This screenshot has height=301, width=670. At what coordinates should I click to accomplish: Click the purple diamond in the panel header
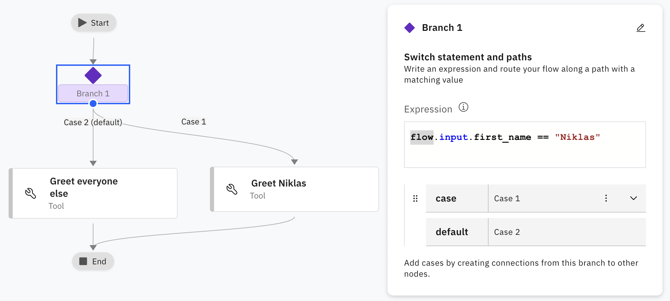410,28
